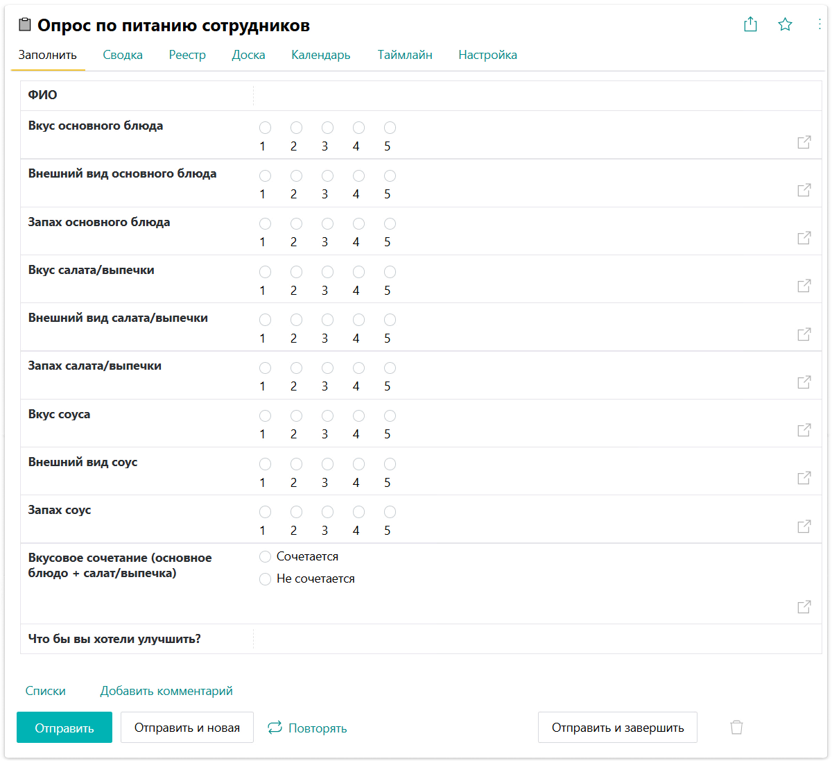Click the Что бы вы хотели улучшить field

point(537,639)
